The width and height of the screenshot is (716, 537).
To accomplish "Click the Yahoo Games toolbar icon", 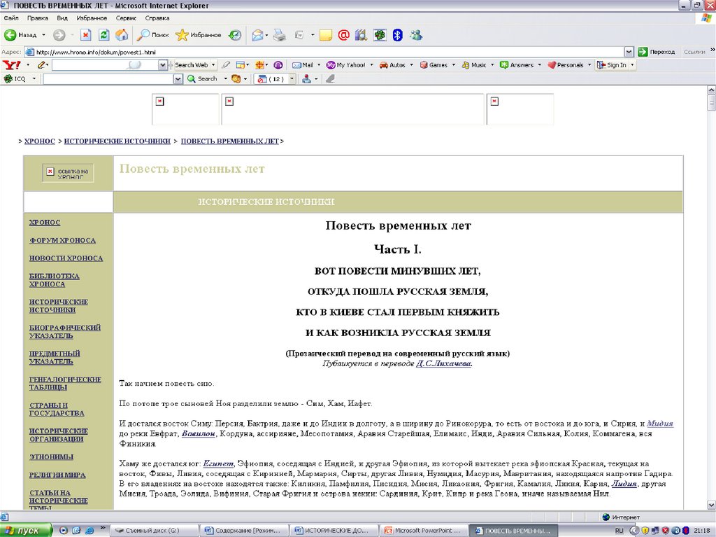I will 434,65.
